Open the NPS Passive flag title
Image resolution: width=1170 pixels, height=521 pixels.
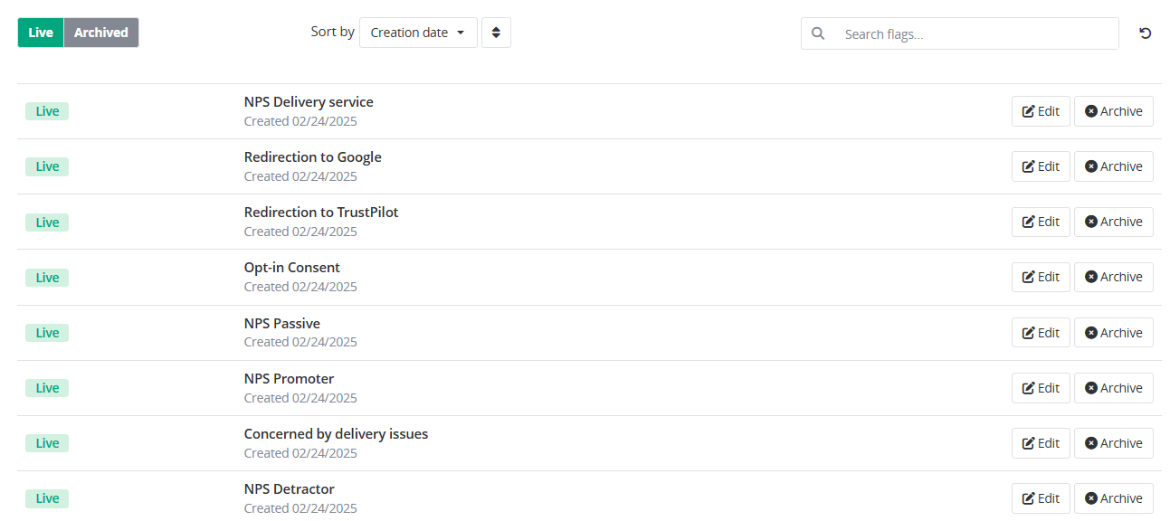point(282,323)
